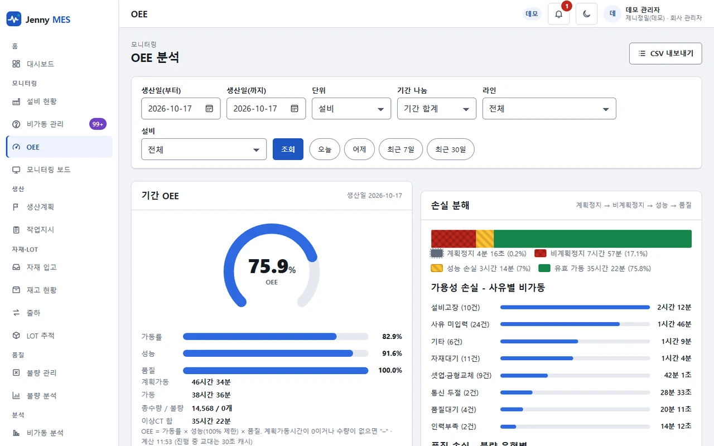The image size is (714, 446).
Task: Select the 오늘 quick range button
Action: 325,149
